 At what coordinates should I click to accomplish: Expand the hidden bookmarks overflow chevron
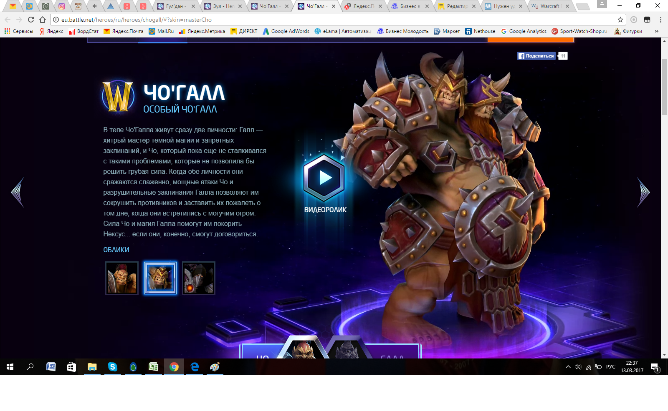pyautogui.click(x=657, y=31)
